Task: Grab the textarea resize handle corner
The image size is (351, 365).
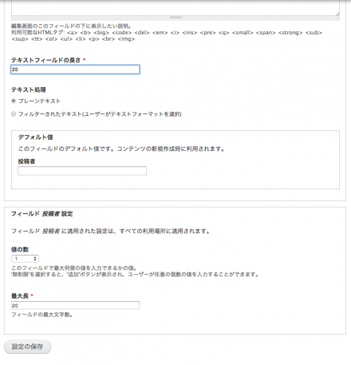Action: click(x=337, y=14)
